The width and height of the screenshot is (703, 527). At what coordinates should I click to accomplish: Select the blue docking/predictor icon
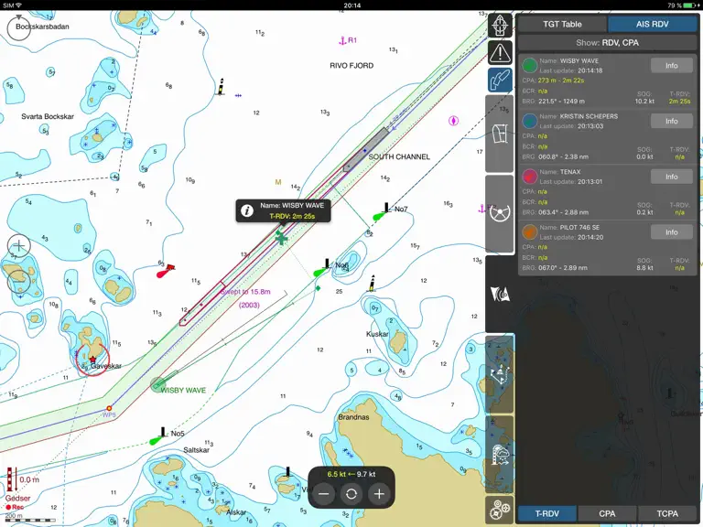[x=500, y=81]
